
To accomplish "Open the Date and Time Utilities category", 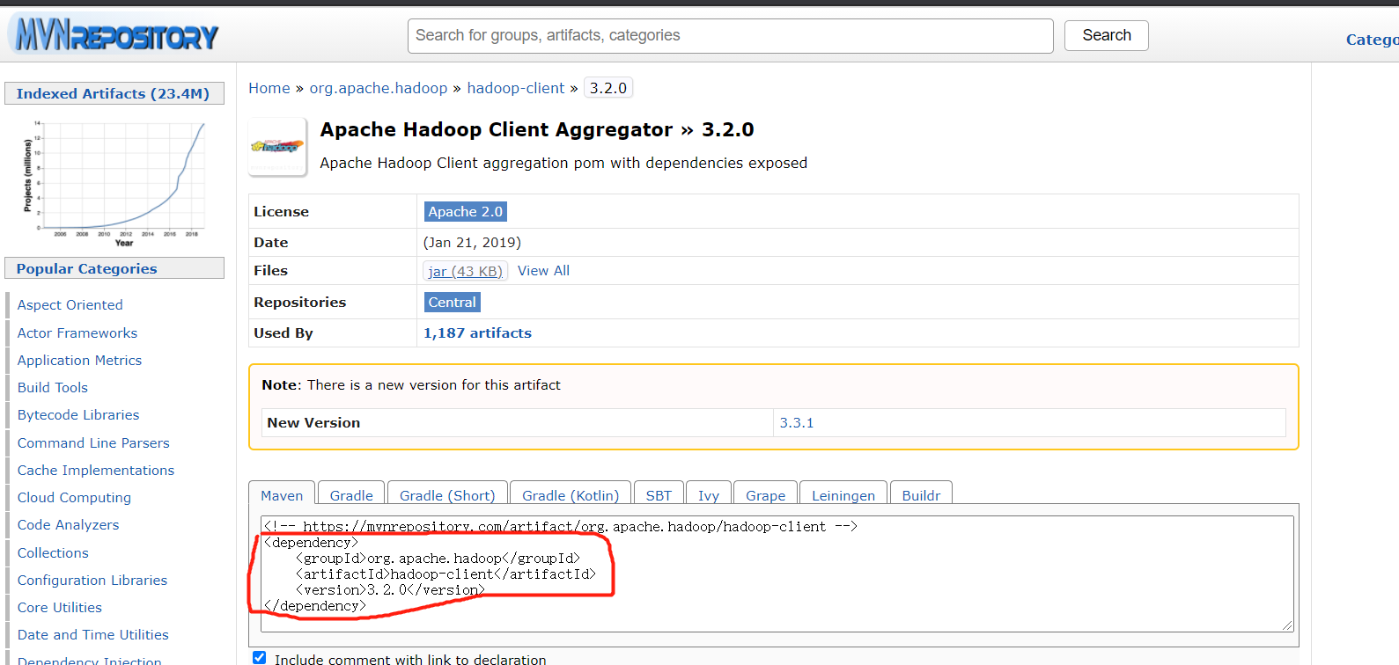I will click(x=93, y=635).
